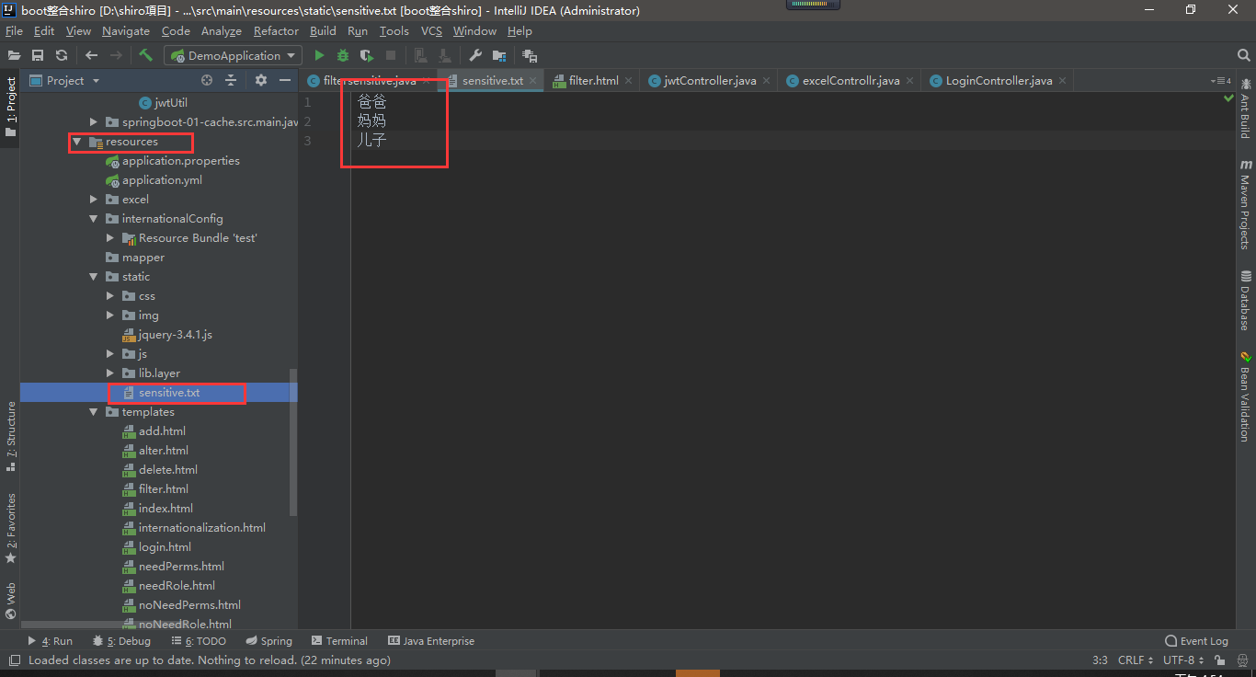Viewport: 1256px width, 677px height.
Task: Open the Refactor menu
Action: click(x=276, y=30)
